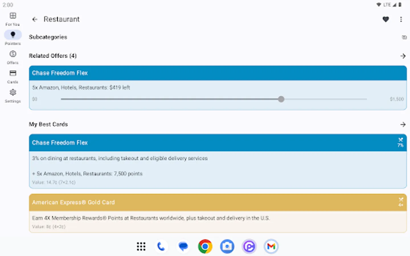The width and height of the screenshot is (410, 256).
Task: Expand the My Best Cards arrow
Action: pos(403,124)
